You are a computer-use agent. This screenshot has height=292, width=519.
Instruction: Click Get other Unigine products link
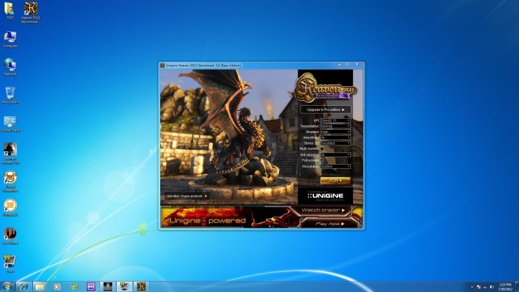click(x=187, y=196)
